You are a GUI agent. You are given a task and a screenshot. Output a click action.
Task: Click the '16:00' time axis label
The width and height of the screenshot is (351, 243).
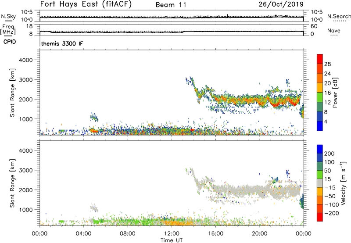click(x=215, y=234)
